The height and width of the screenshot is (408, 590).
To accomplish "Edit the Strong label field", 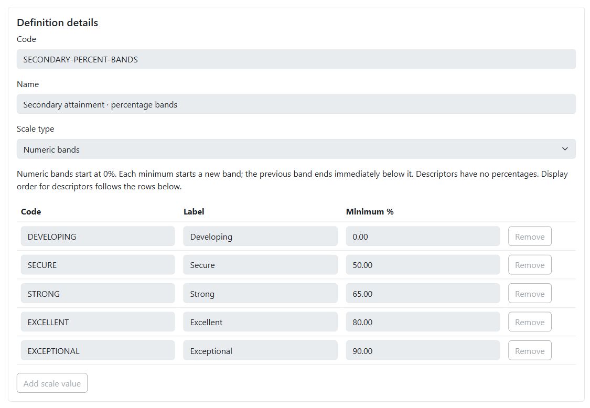I will click(260, 294).
